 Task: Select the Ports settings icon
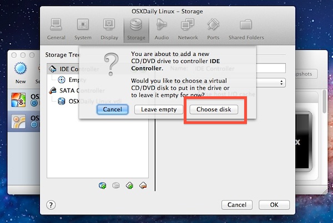coord(213,29)
